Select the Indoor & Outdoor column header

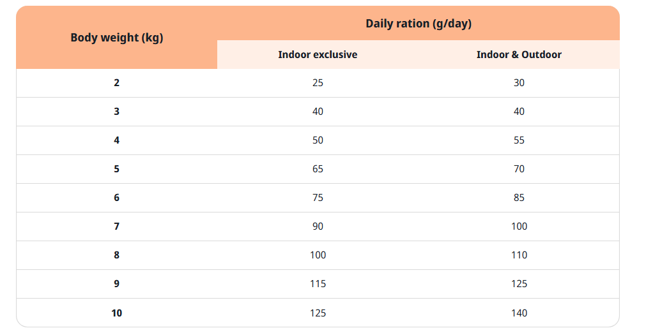pos(519,55)
